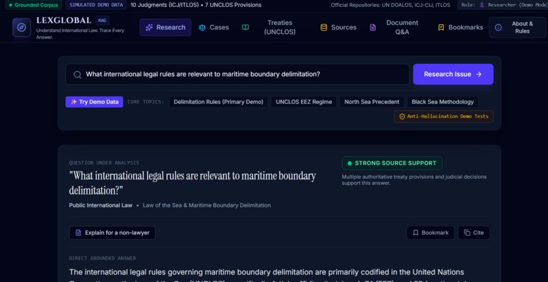The image size is (548, 282).
Task: Click the magnifier icon in search field
Action: (78, 75)
